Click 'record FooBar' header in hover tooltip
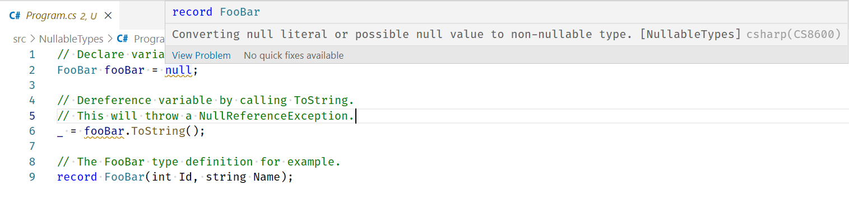The height and width of the screenshot is (222, 849). click(216, 12)
